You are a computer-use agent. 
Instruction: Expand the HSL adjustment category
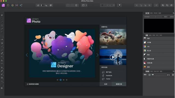159,47
